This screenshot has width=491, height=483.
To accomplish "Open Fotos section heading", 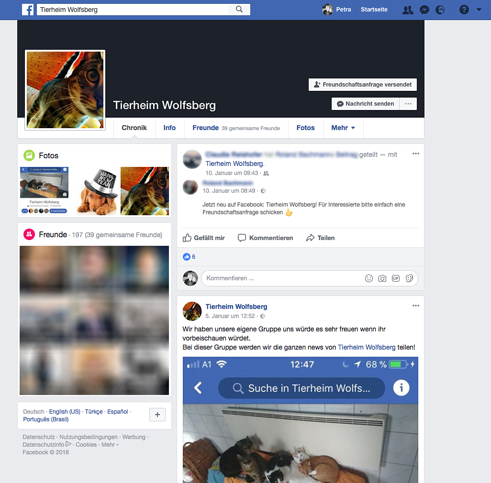I will tap(48, 155).
